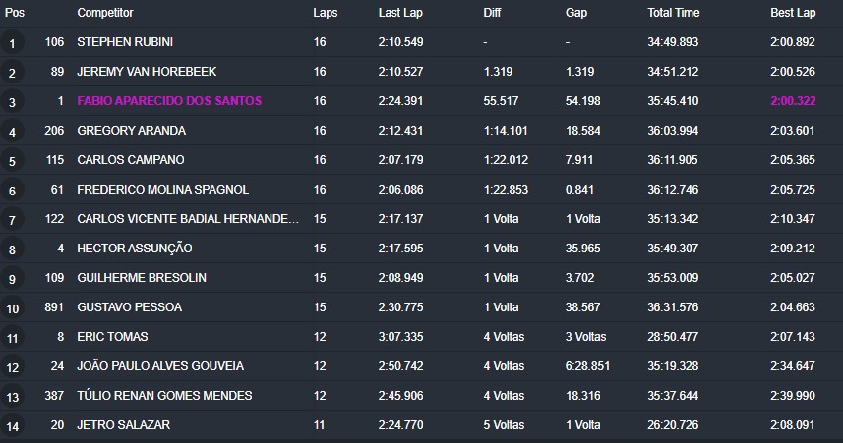Click the position 7 circle badge
The image size is (843, 443).
click(x=12, y=220)
